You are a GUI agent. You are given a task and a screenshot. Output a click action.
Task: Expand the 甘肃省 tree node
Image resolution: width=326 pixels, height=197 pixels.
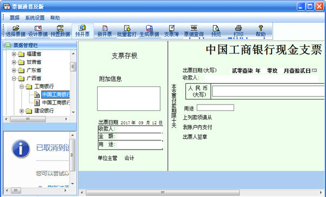(x=14, y=62)
